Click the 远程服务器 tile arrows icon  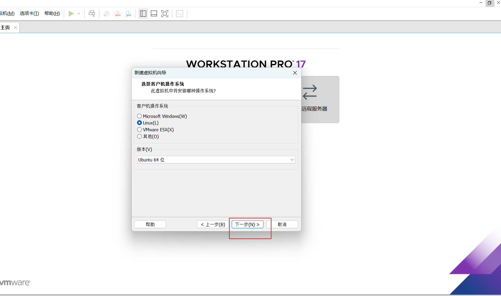tap(310, 92)
